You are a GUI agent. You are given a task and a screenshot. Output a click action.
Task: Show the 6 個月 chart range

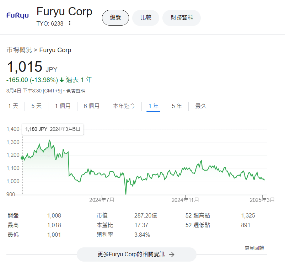click(x=92, y=106)
